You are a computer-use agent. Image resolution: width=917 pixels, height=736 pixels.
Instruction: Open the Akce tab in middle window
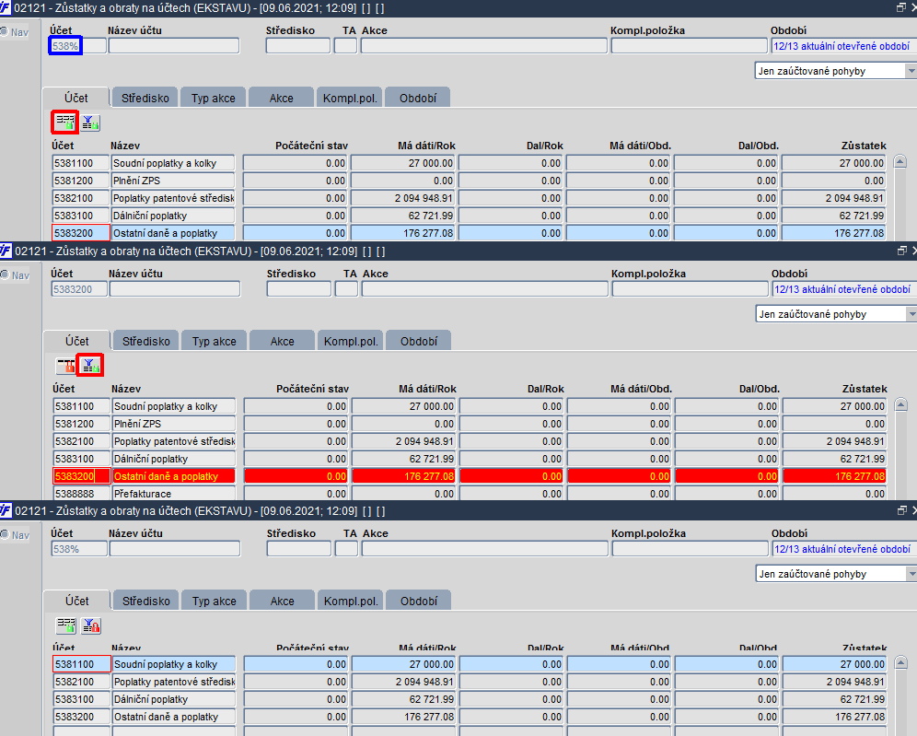pos(283,341)
